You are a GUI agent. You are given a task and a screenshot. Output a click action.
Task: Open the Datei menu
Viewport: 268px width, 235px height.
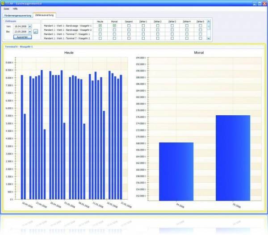point(6,9)
